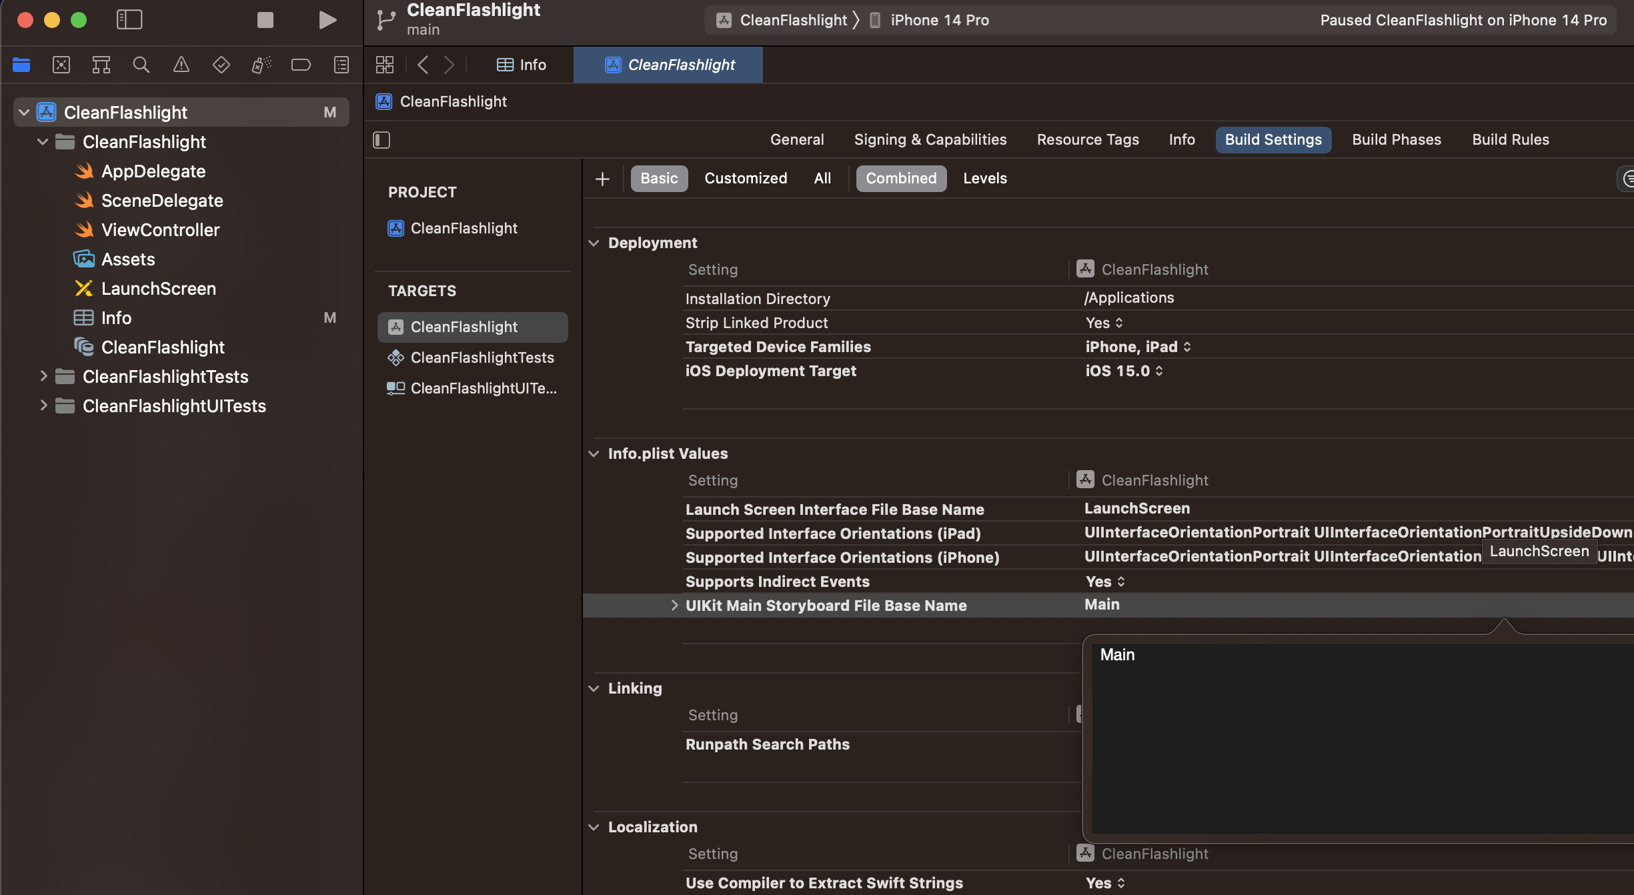Switch to Signing & Capabilities tab

pos(930,140)
